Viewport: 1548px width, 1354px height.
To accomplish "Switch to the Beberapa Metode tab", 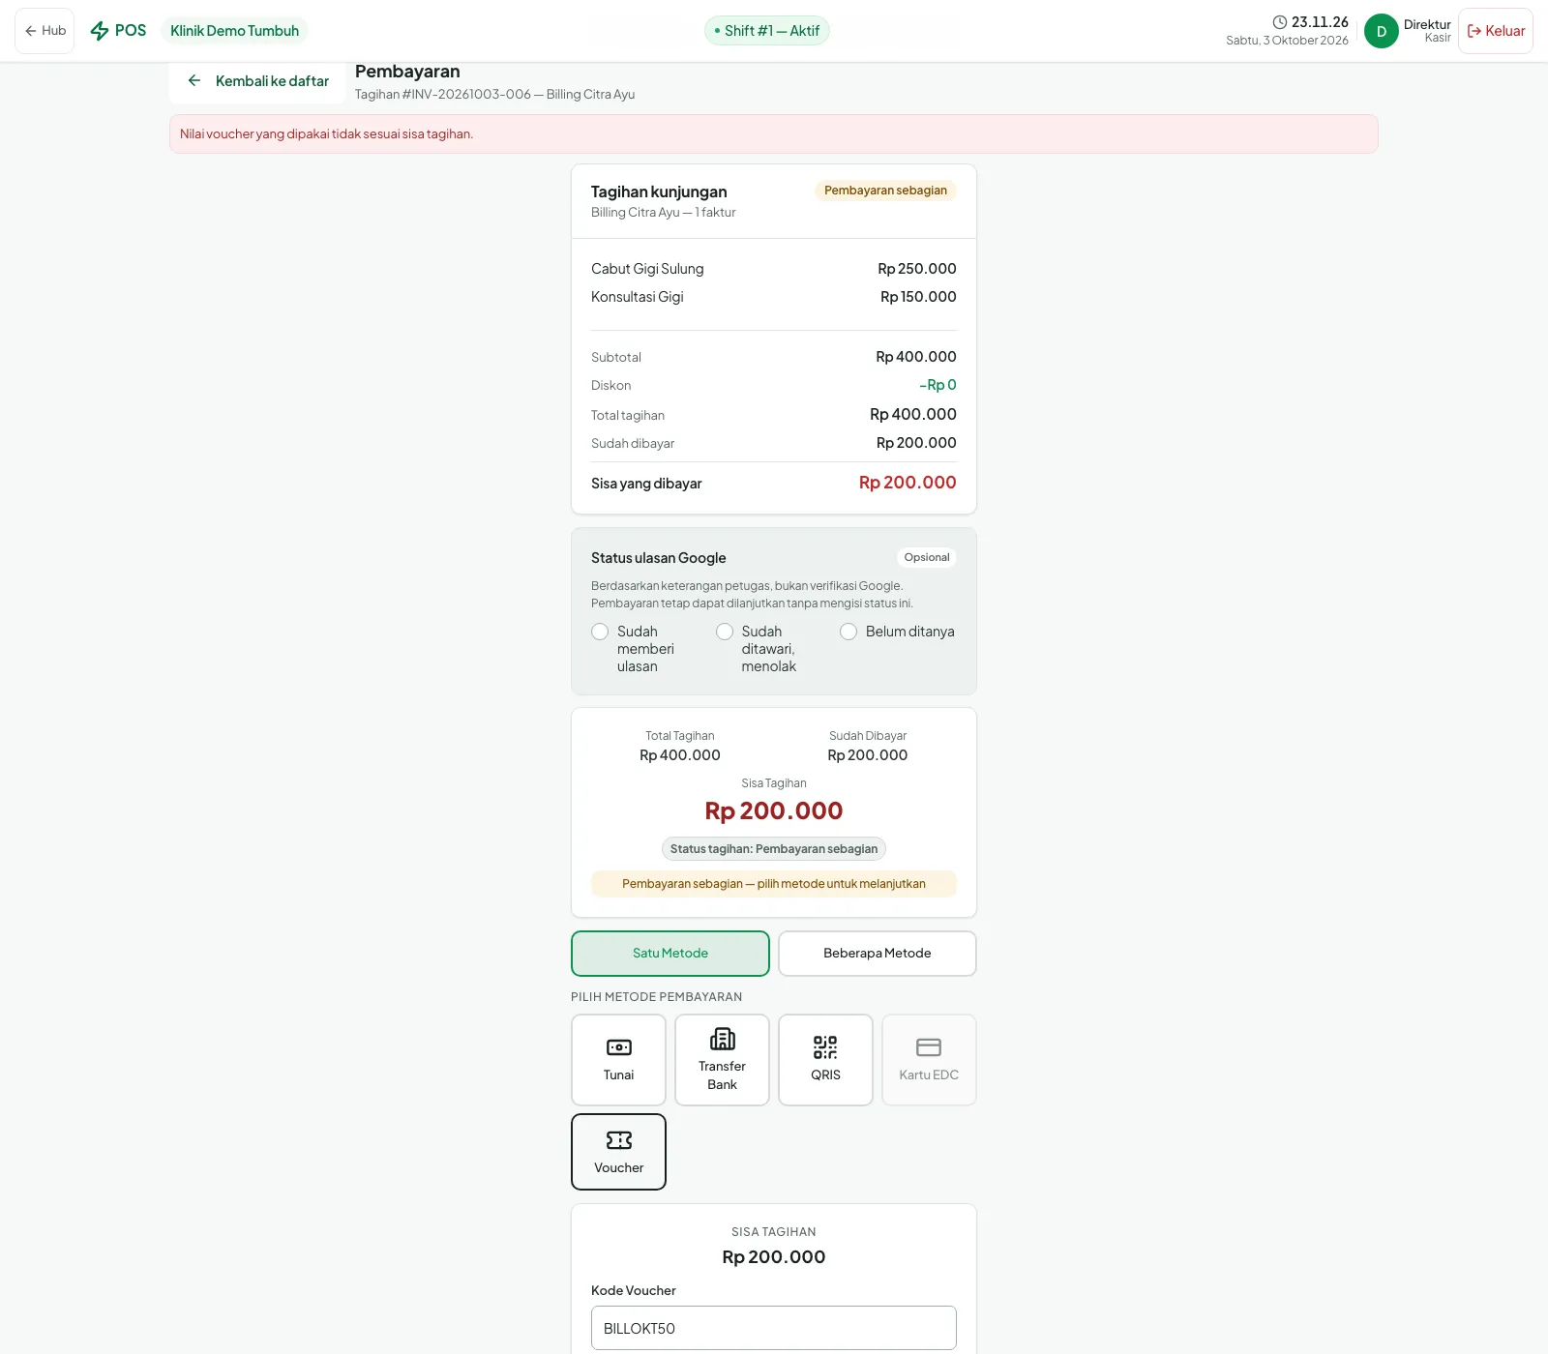I will point(878,954).
